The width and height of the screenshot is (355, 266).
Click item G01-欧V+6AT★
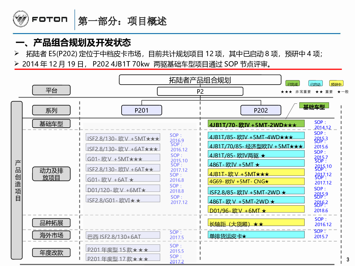(123, 178)
